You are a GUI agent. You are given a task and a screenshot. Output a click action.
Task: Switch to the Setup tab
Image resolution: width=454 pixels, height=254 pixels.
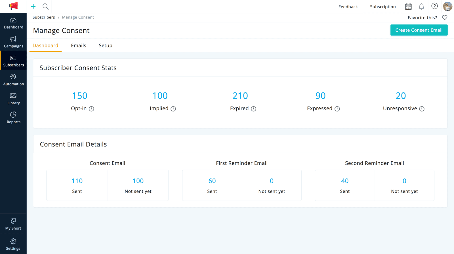(x=106, y=45)
